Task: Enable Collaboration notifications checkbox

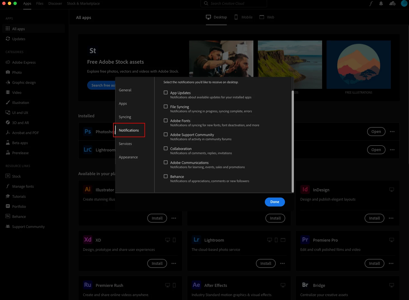Action: (166, 148)
